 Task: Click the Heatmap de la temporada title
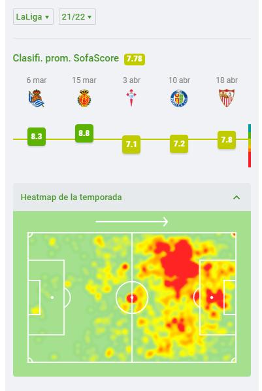[71, 197]
